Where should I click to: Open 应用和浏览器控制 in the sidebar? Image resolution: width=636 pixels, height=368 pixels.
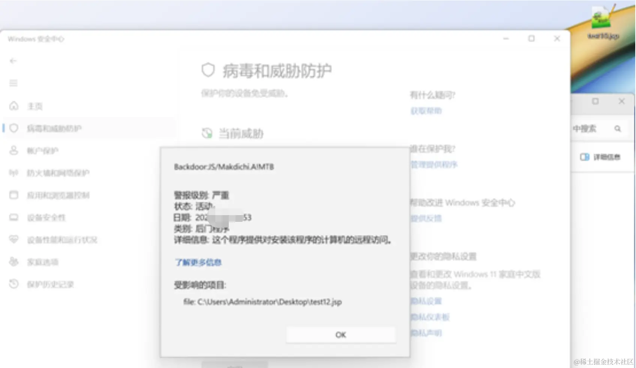(58, 195)
